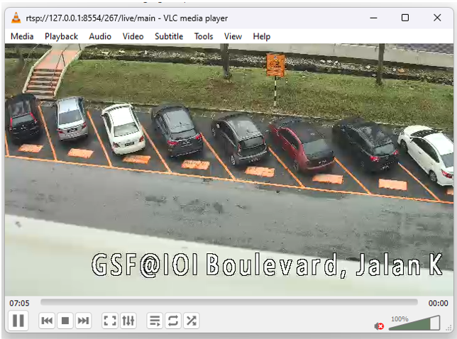Toggle random shuffle playback
Viewport: 457px width, 339px height.
(x=191, y=321)
